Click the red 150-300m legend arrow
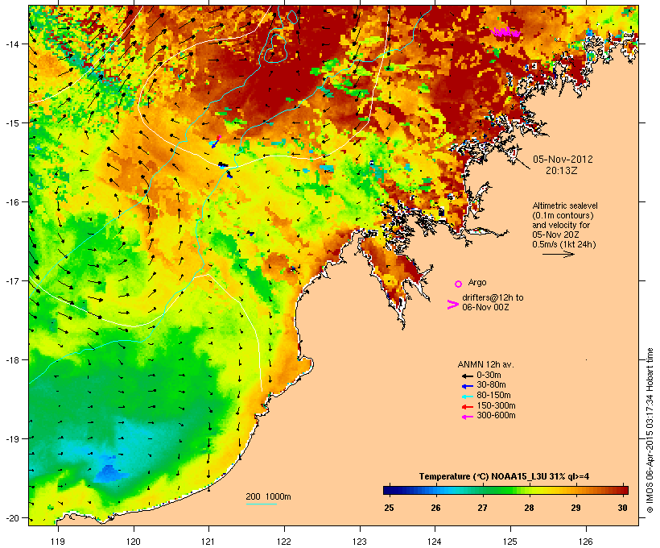Image resolution: width=660 pixels, height=548 pixels. [x=468, y=406]
